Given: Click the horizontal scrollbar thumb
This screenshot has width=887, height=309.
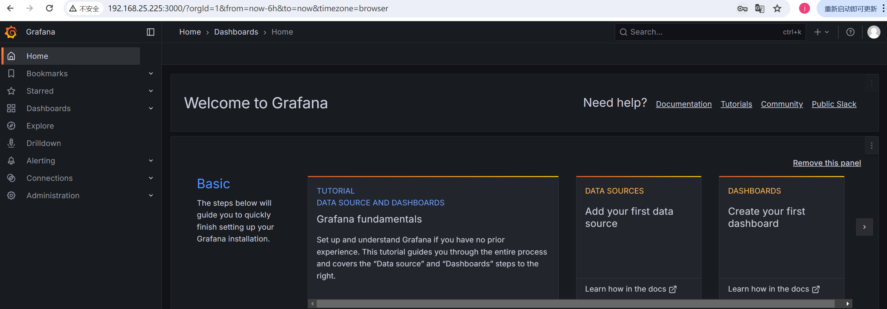Looking at the screenshot, I should point(575,303).
